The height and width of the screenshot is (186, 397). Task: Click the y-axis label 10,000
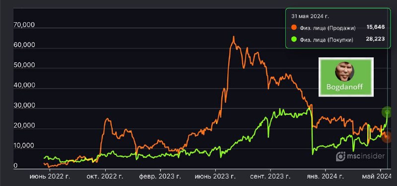tap(24, 146)
